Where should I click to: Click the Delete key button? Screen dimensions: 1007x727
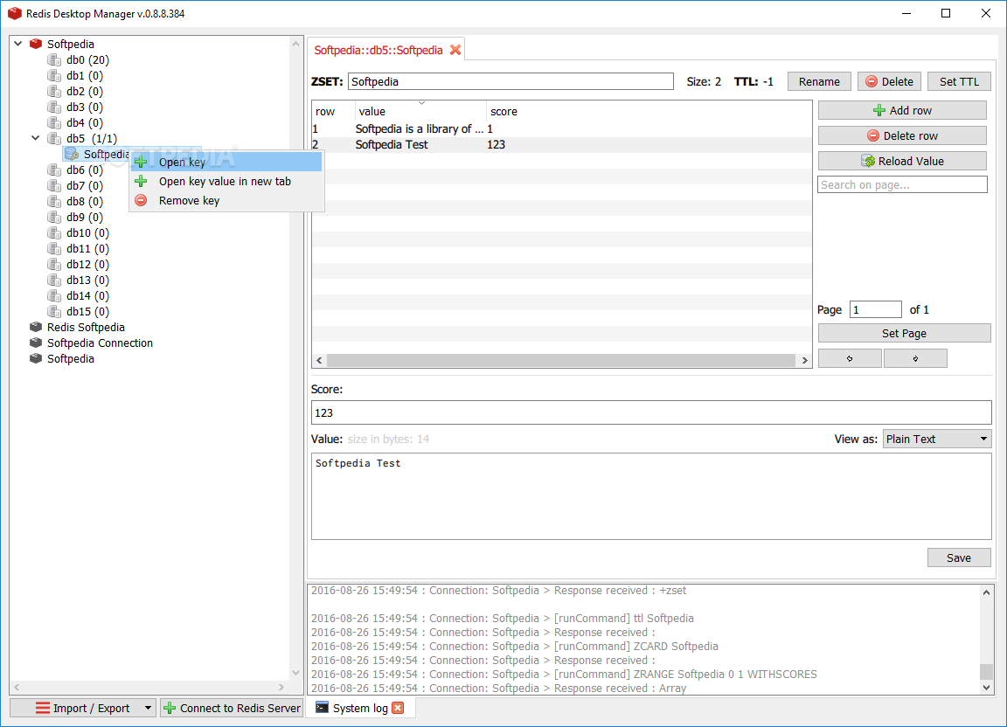point(889,81)
